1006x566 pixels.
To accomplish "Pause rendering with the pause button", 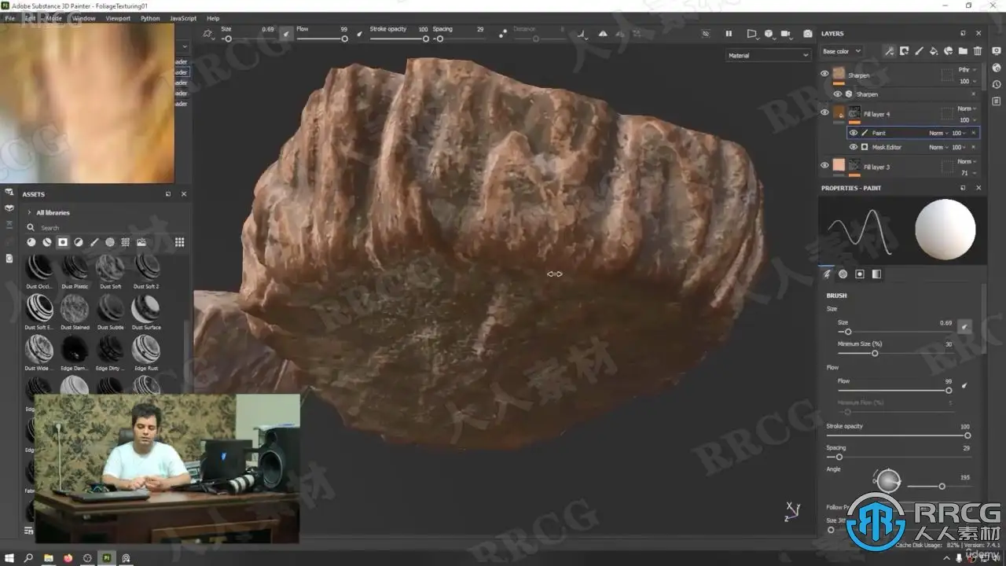I will click(x=729, y=34).
